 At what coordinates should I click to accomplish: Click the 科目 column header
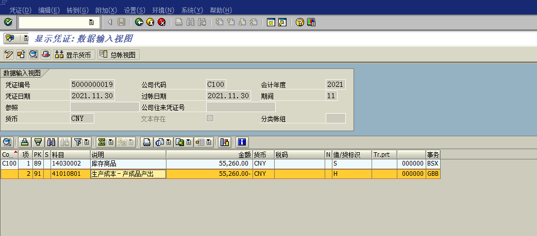70,154
